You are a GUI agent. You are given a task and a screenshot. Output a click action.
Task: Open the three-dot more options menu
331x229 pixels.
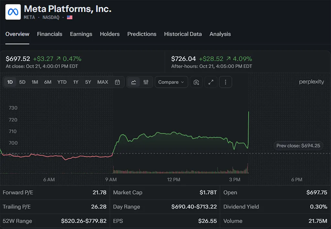pos(225,82)
